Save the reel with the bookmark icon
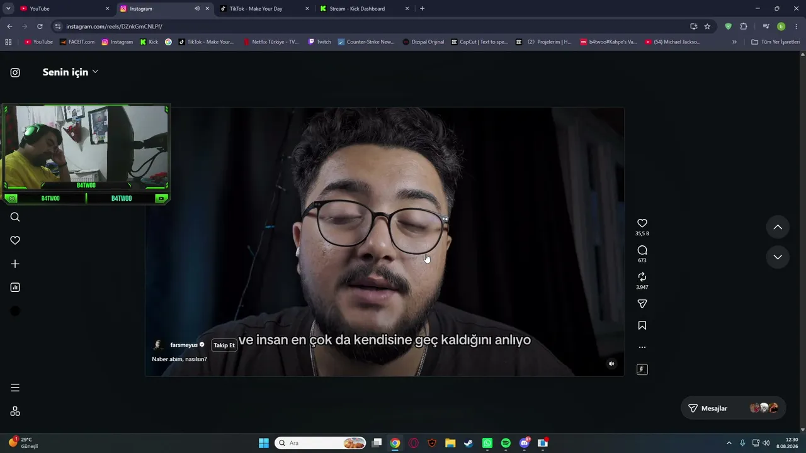Image resolution: width=806 pixels, height=453 pixels. point(642,326)
